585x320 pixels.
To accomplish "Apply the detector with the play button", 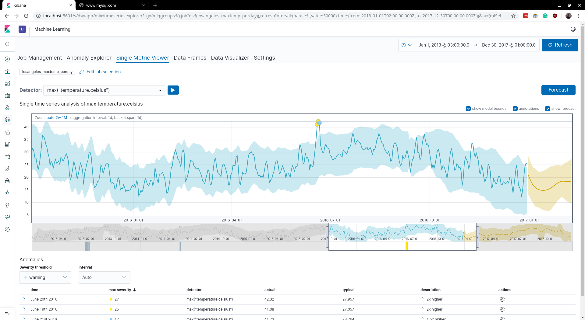I will [173, 90].
